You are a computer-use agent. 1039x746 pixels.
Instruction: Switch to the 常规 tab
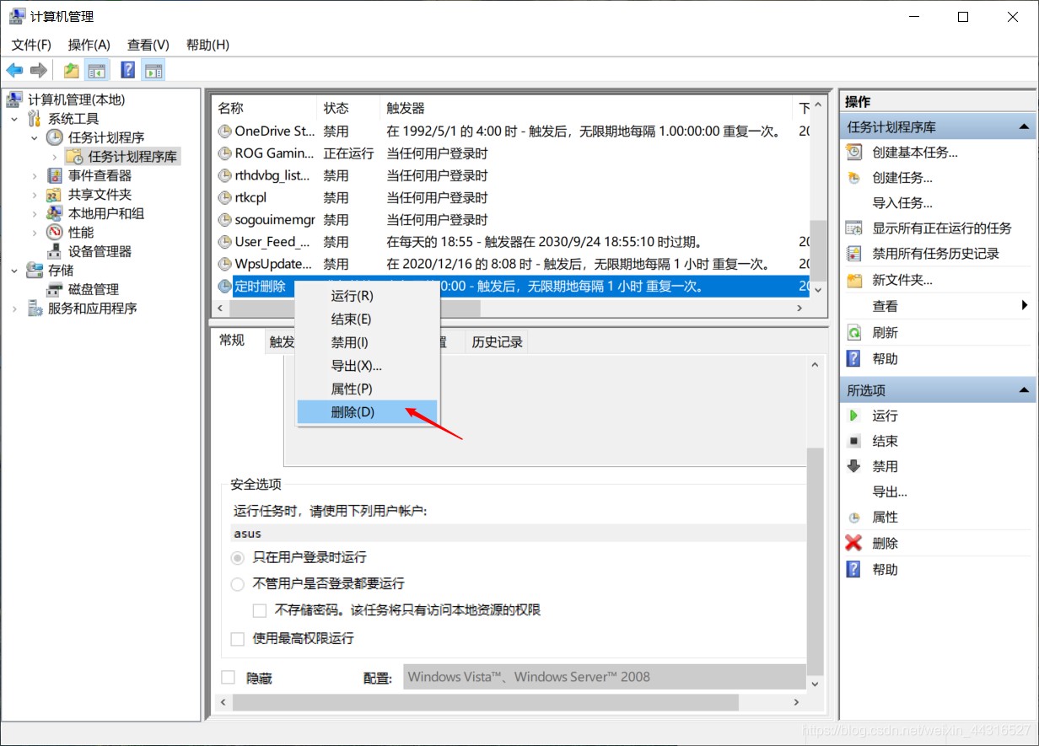[x=232, y=340]
